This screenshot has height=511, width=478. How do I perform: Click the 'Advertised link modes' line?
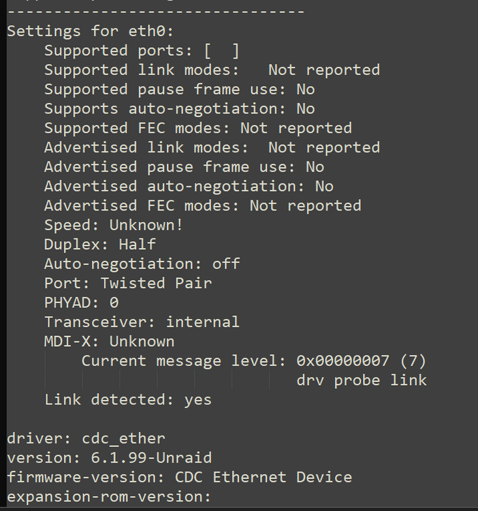212,148
